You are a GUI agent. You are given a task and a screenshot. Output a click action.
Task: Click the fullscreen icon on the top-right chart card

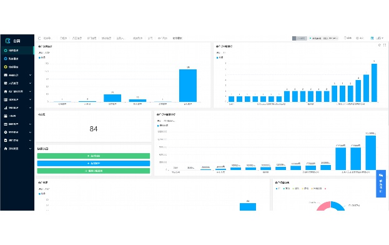[x=385, y=45]
